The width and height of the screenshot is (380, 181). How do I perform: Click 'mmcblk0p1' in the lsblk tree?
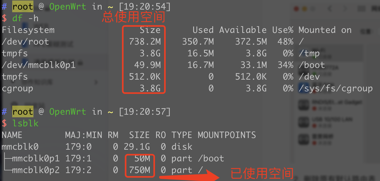(36, 158)
